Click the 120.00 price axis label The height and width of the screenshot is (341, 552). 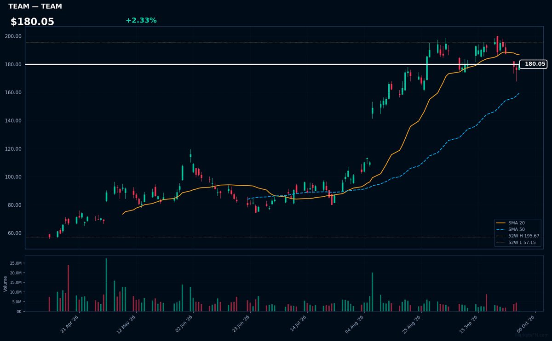pyautogui.click(x=13, y=149)
